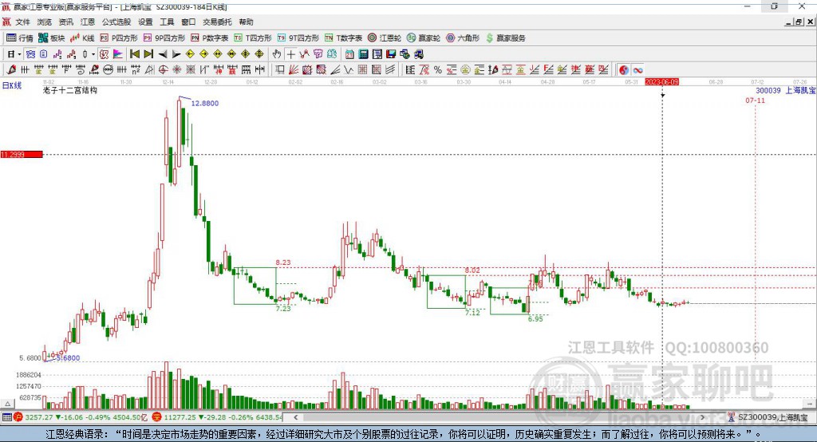Open the 公式选股 menu

[115, 22]
